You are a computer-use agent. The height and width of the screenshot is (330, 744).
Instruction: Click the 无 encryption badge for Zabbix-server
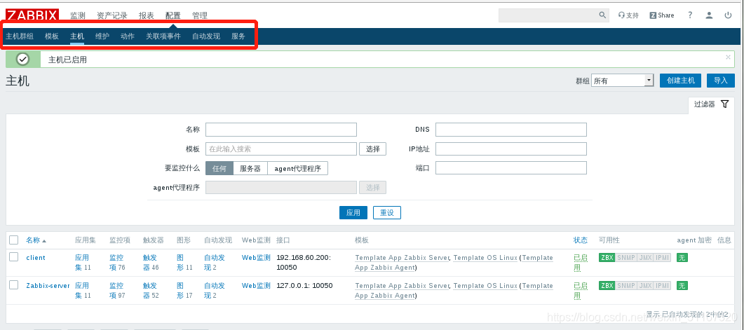coord(682,285)
